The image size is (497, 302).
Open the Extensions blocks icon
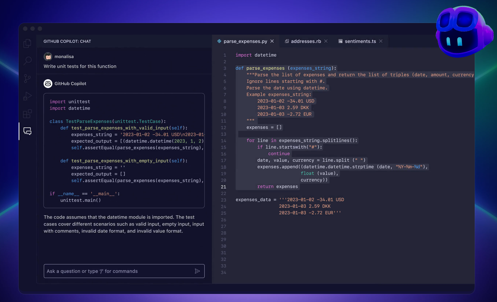point(27,114)
